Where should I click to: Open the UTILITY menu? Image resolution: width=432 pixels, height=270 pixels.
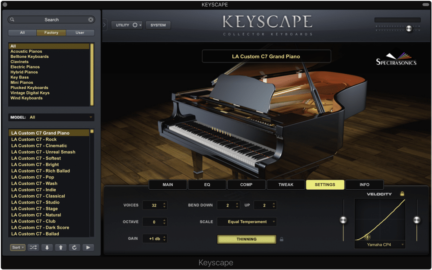coord(127,25)
